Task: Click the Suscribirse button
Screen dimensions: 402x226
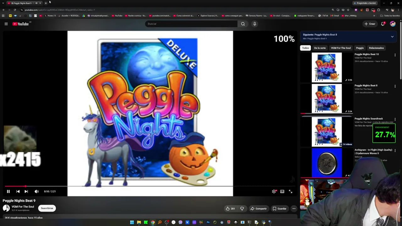Action: coord(47,208)
